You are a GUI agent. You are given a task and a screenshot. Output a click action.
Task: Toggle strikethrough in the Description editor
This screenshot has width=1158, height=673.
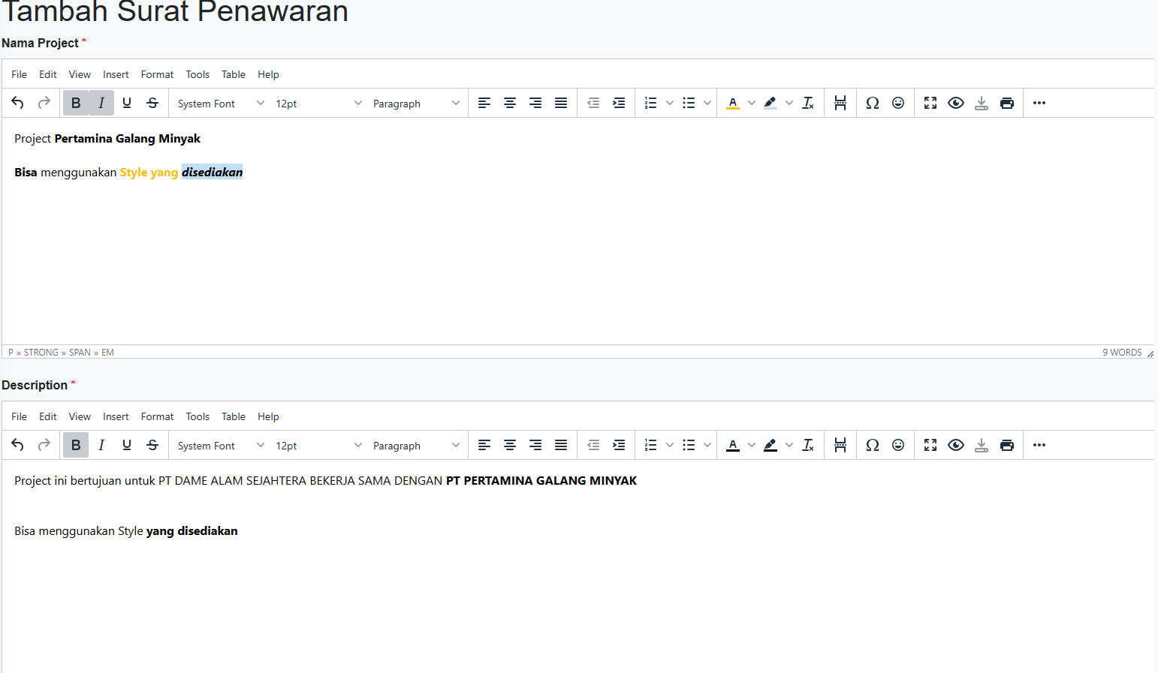(x=152, y=445)
